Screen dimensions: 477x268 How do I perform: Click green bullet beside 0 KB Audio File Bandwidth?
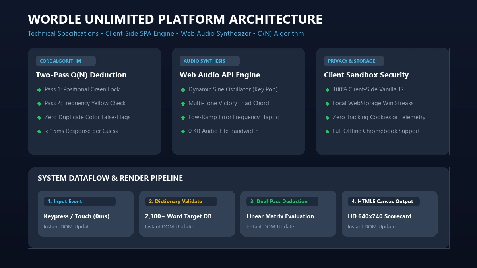tap(183, 131)
